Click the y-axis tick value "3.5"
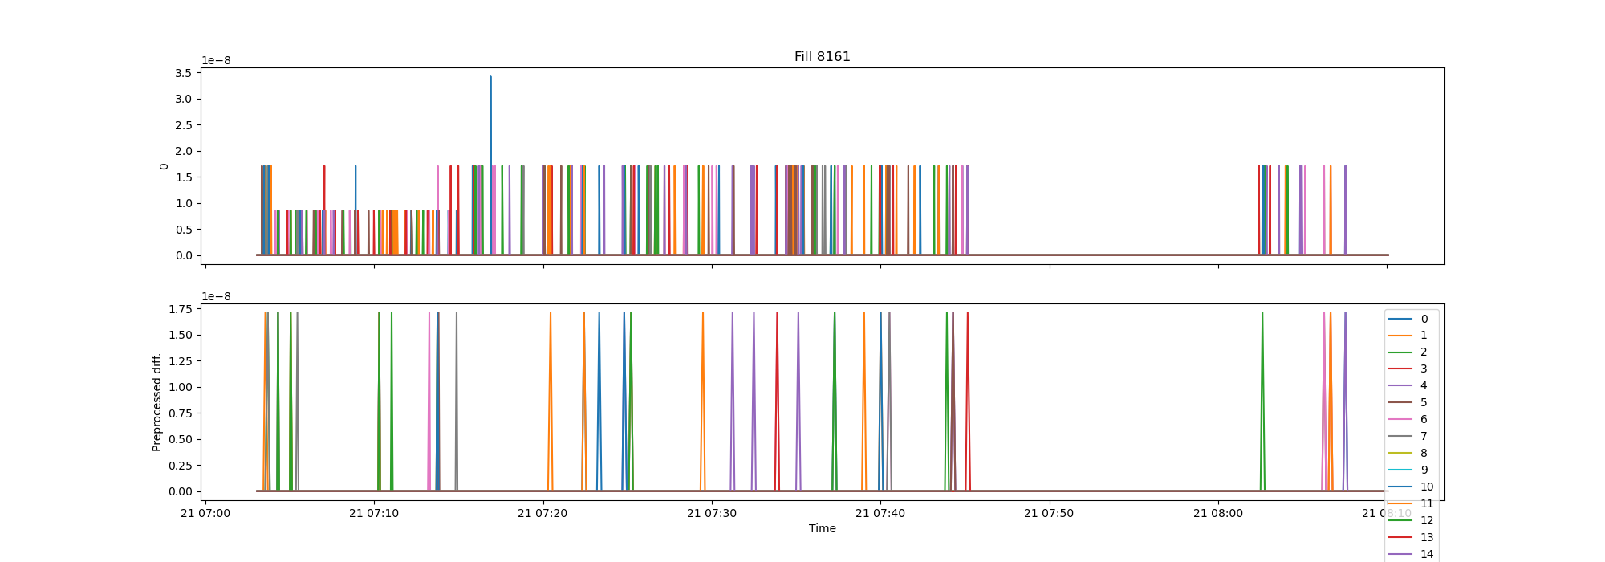This screenshot has width=1605, height=562. click(x=184, y=73)
